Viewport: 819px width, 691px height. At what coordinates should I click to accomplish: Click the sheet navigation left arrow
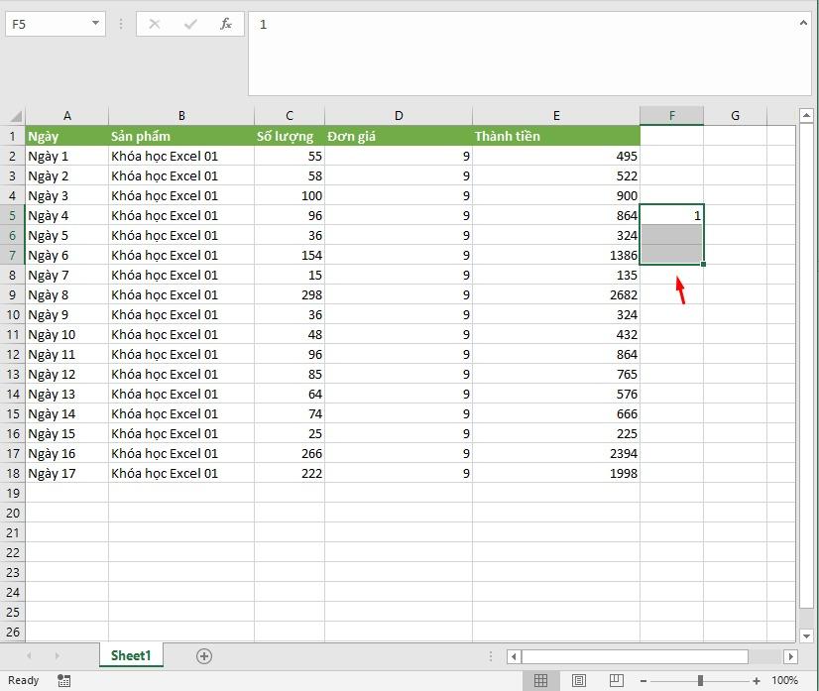click(31, 655)
